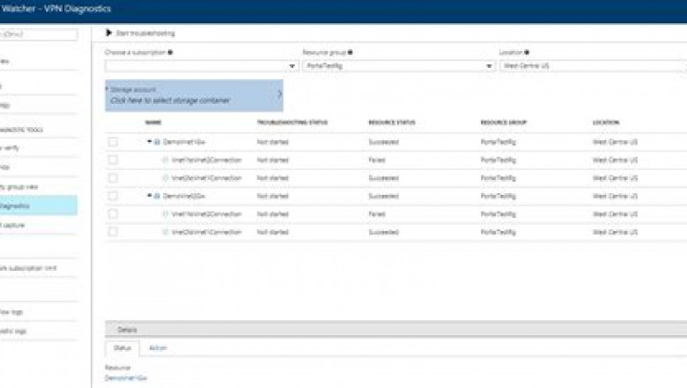
Task: Open the Choose a subscription dropdown
Action: 201,65
